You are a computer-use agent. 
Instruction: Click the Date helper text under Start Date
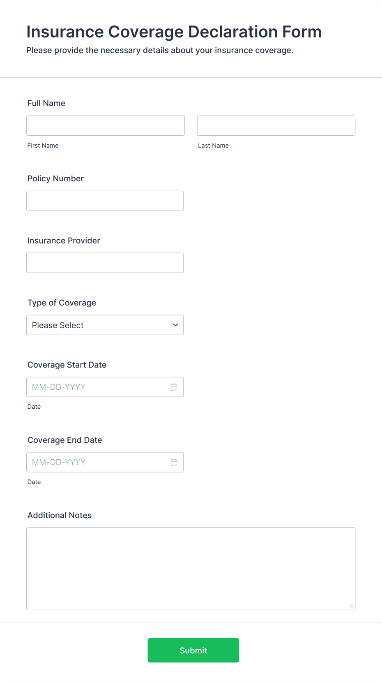click(x=34, y=406)
